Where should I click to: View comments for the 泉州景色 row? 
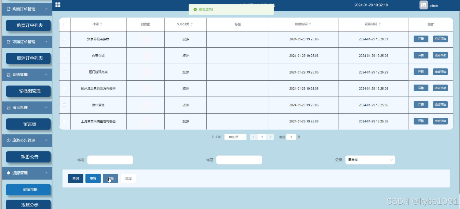(x=440, y=105)
